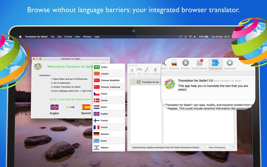Image resolution: width=267 pixels, height=167 pixels.
Task: Click the SELECT LANGUAGE FOR TRANSLATION label
Action: [x=70, y=100]
